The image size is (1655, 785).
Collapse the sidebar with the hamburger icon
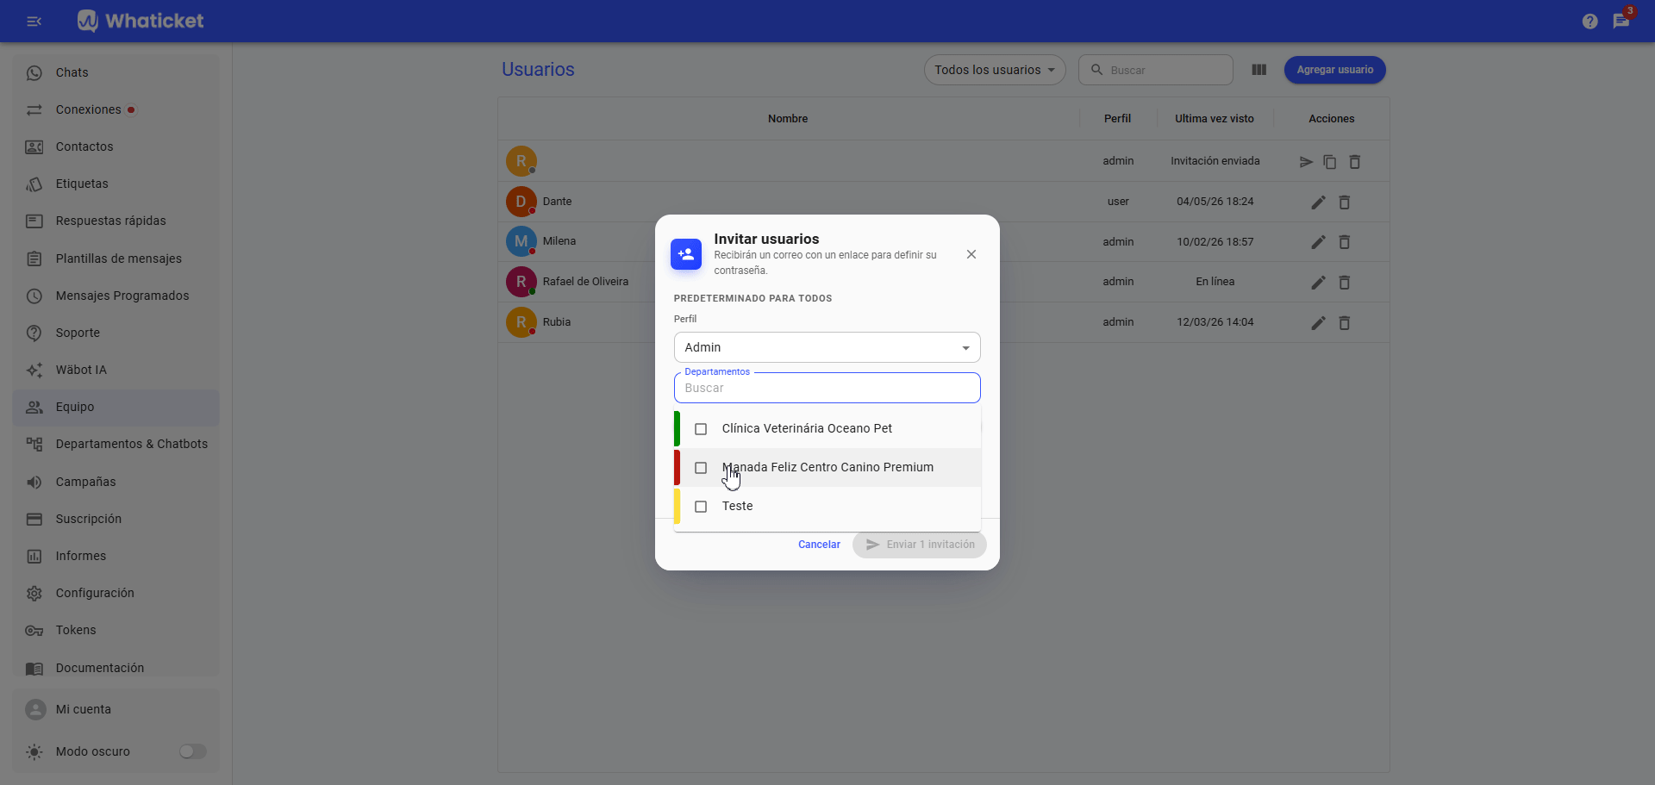[34, 21]
